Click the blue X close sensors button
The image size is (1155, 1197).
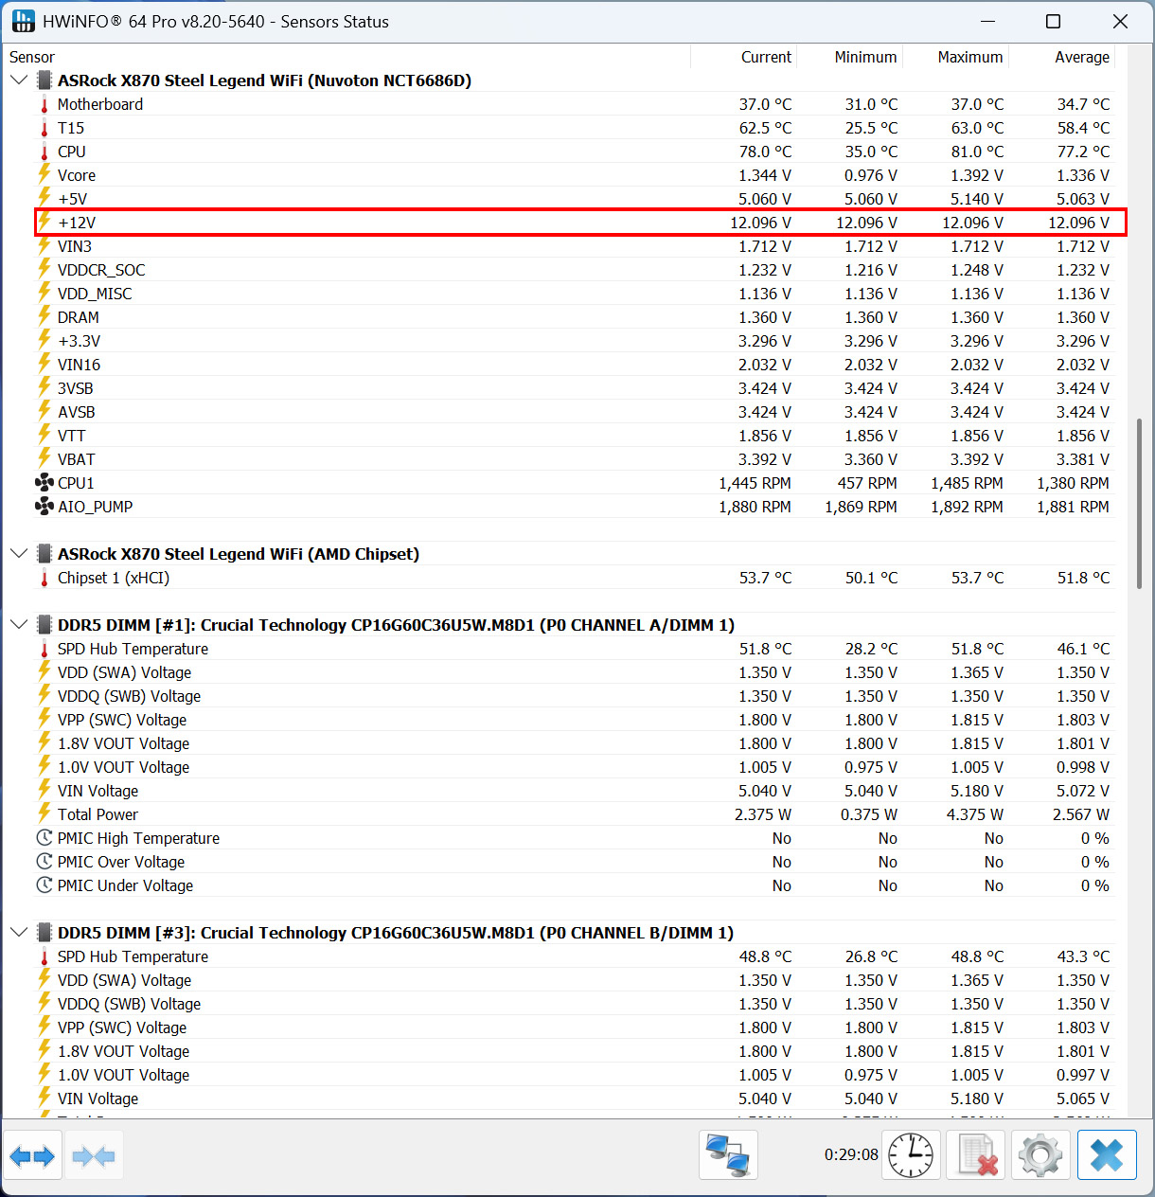tap(1107, 1155)
